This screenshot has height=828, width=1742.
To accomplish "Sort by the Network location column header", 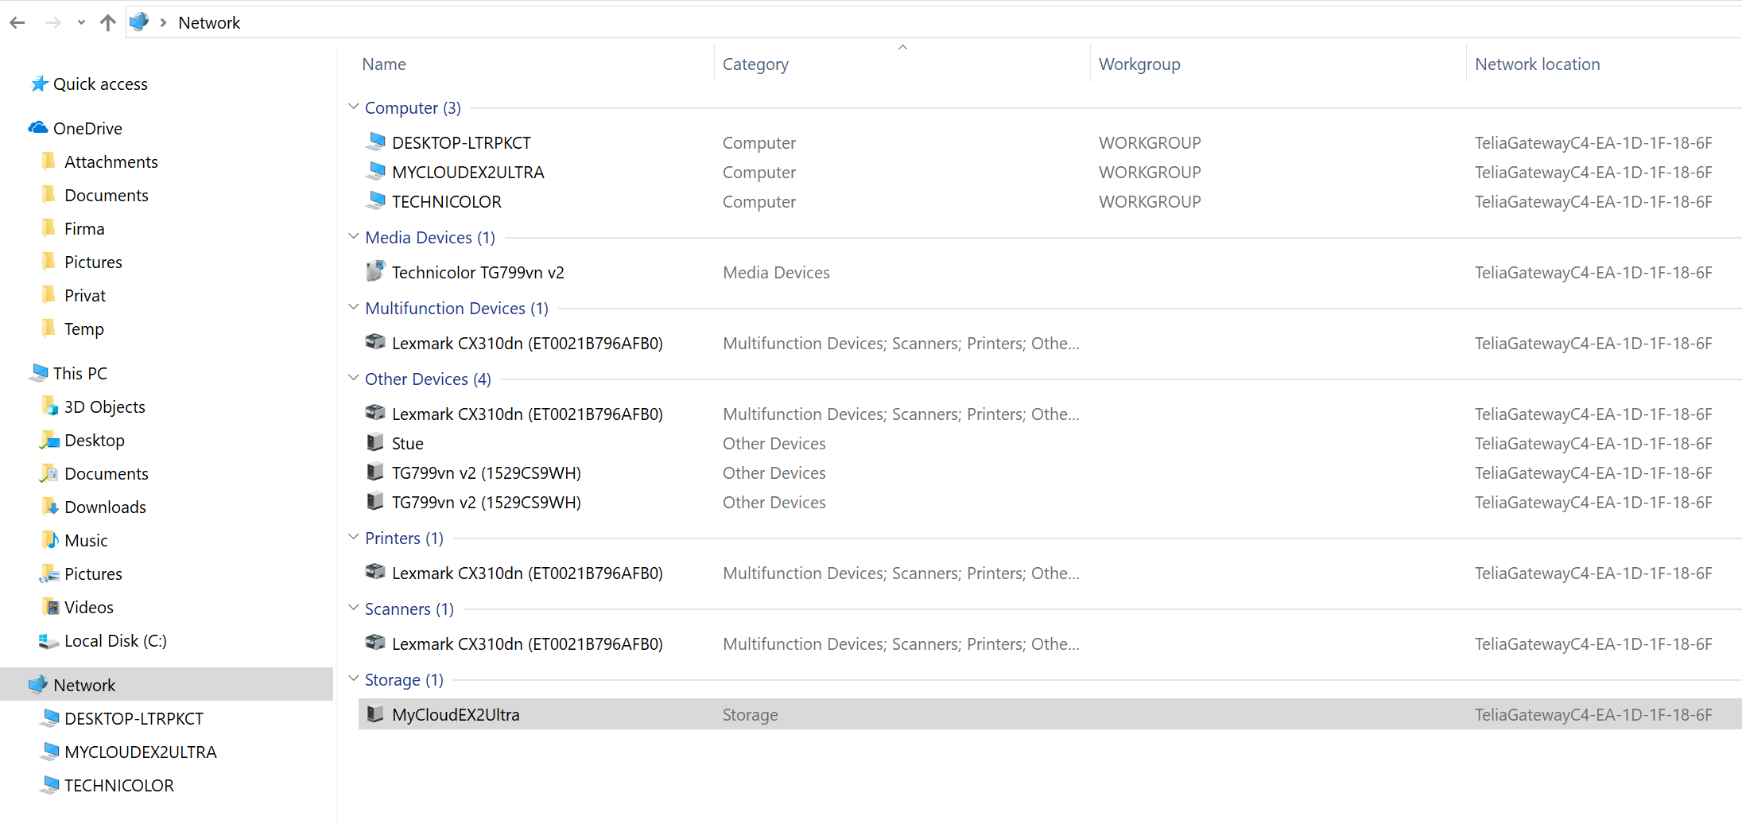I will point(1538,64).
